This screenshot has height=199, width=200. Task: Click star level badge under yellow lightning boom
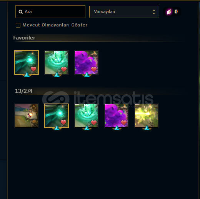(147, 128)
